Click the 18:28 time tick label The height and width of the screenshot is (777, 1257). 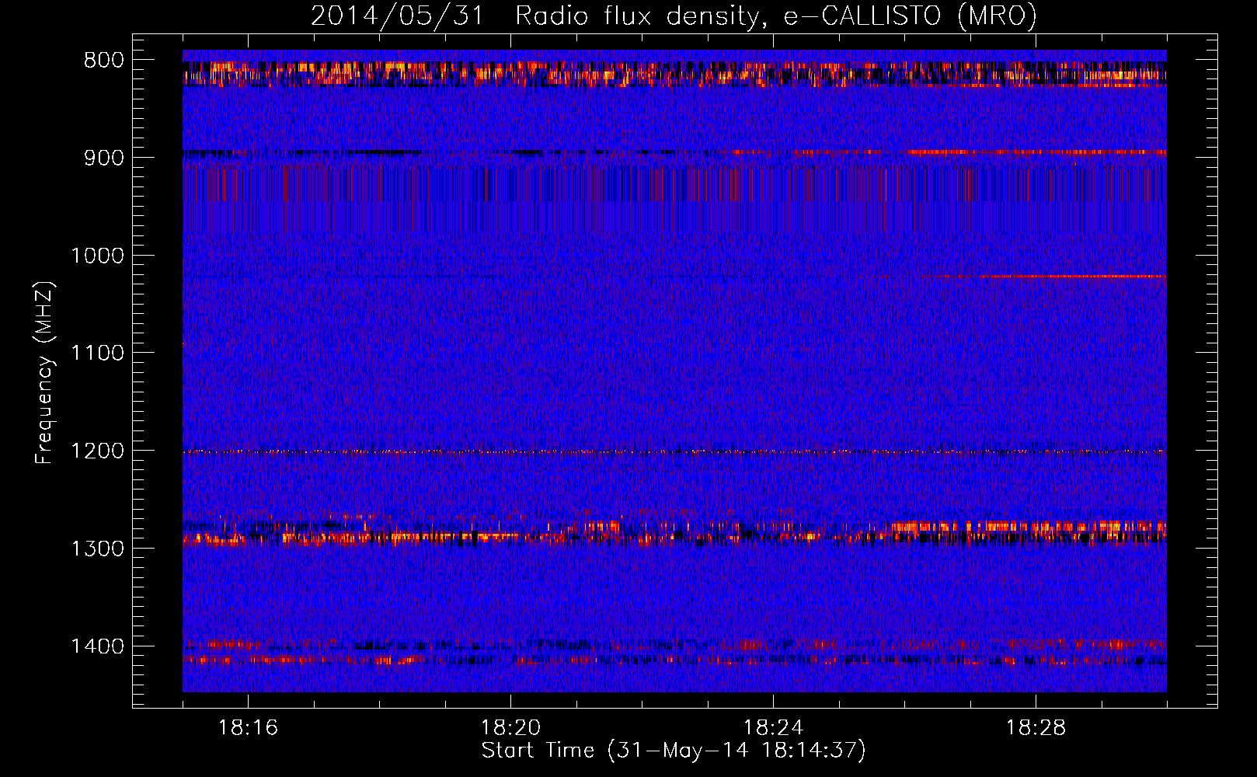point(1036,728)
